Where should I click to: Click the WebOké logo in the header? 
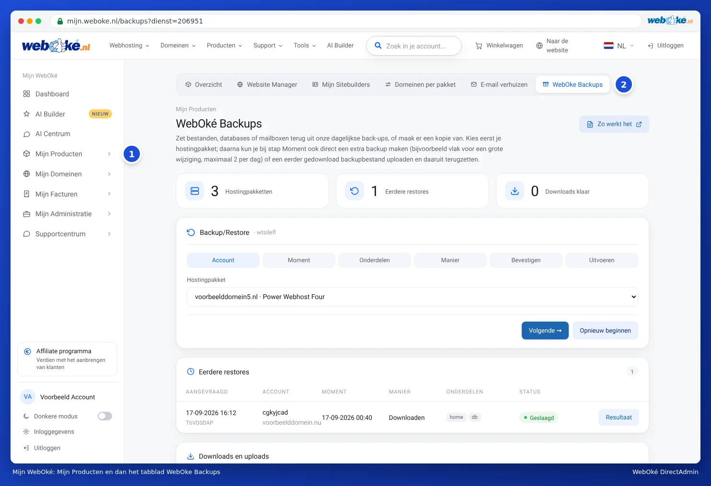coord(56,46)
